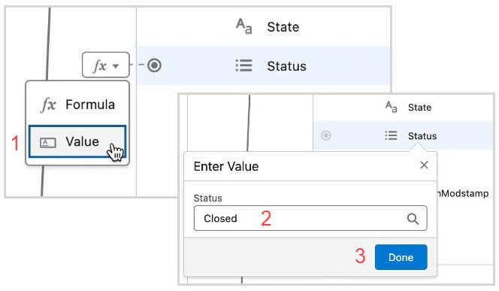499x291 pixels.
Task: Select the Status field in the lower panel
Action: coord(404,135)
